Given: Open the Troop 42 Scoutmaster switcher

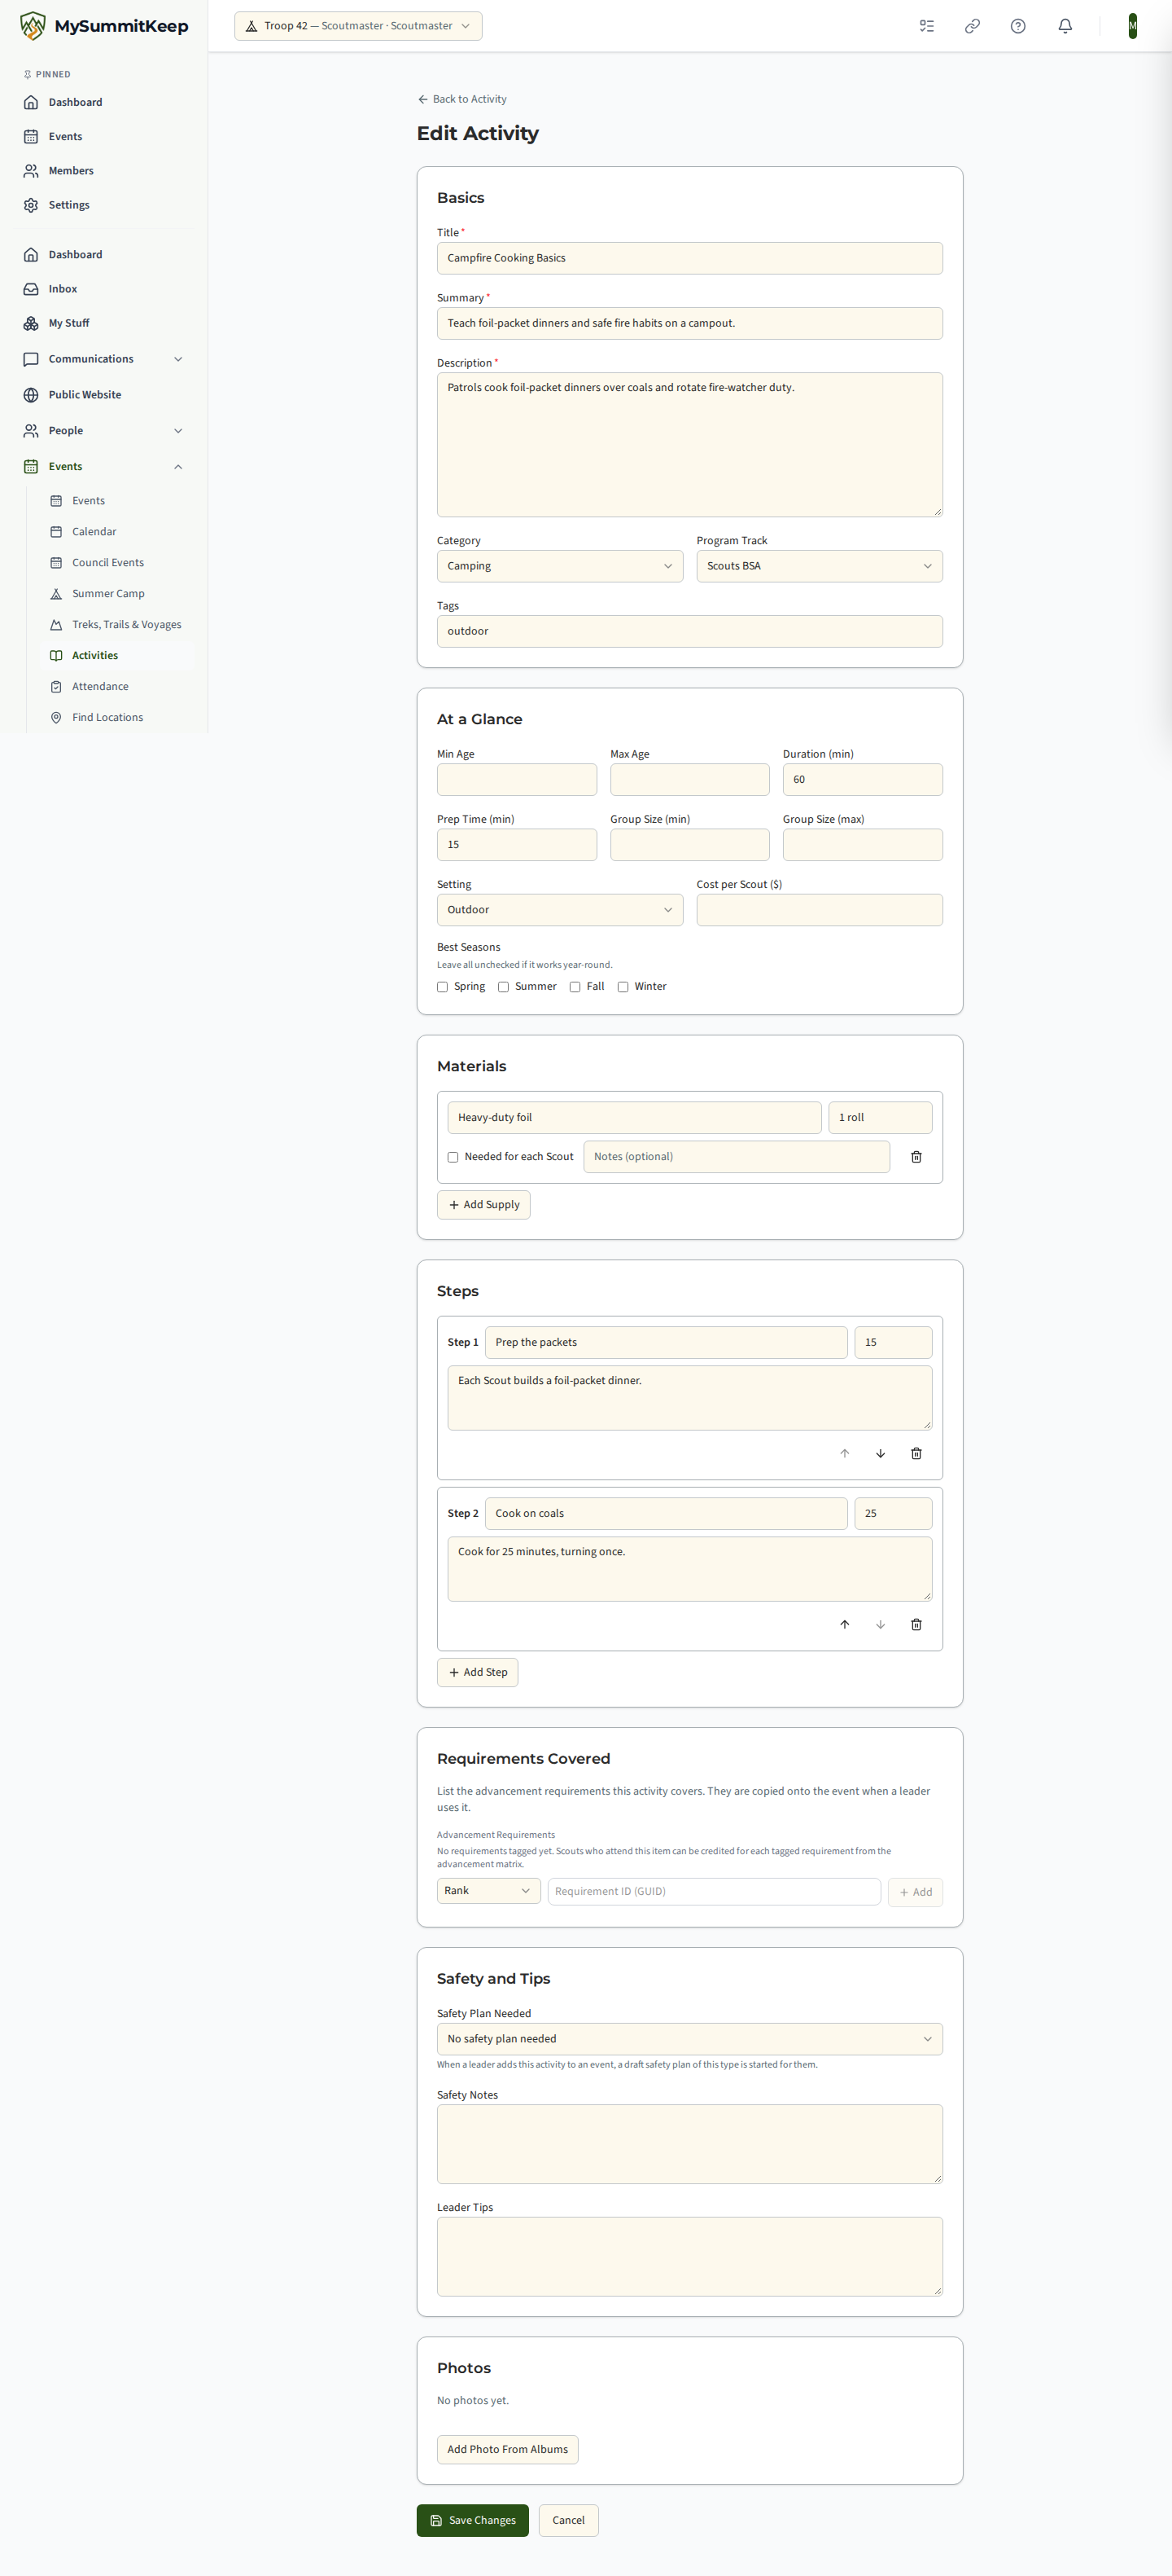Looking at the screenshot, I should (x=357, y=26).
